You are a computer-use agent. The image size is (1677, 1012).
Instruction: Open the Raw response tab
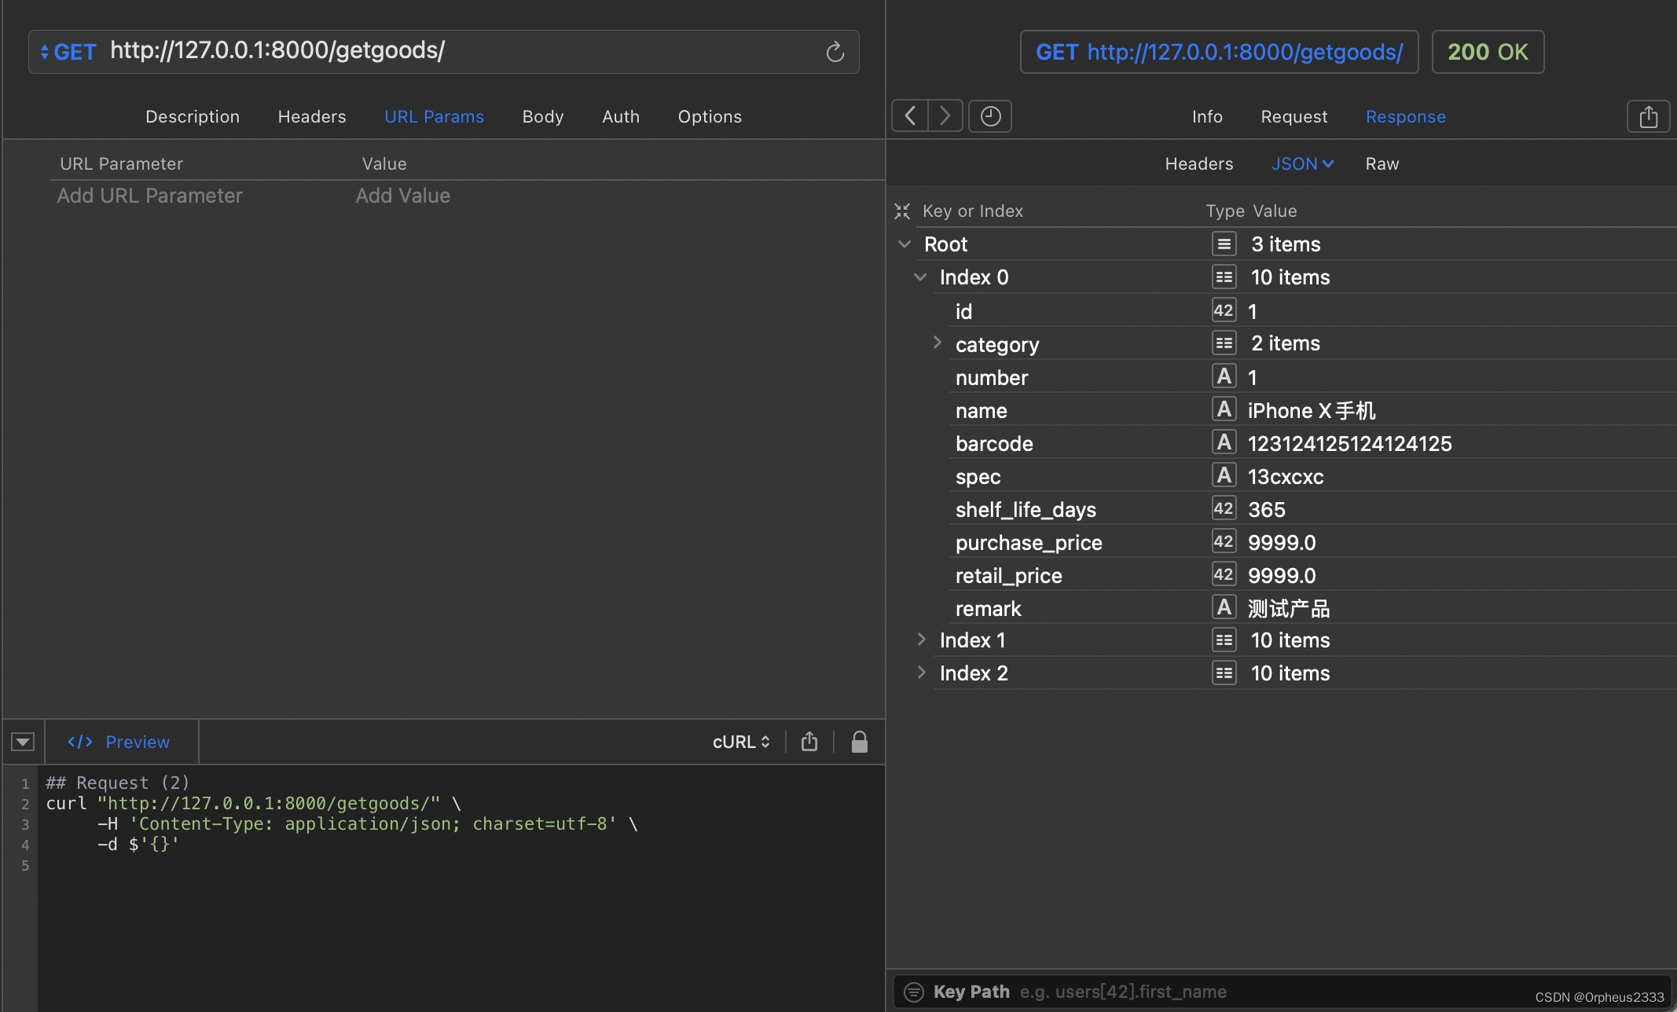click(x=1382, y=163)
